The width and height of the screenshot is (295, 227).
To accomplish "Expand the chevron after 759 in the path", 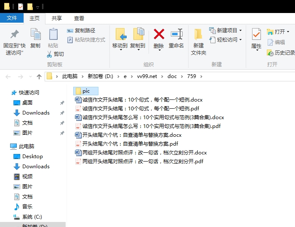I will click(x=201, y=76).
